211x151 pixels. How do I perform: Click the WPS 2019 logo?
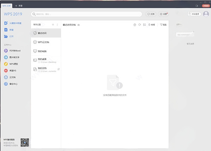pos(13,14)
